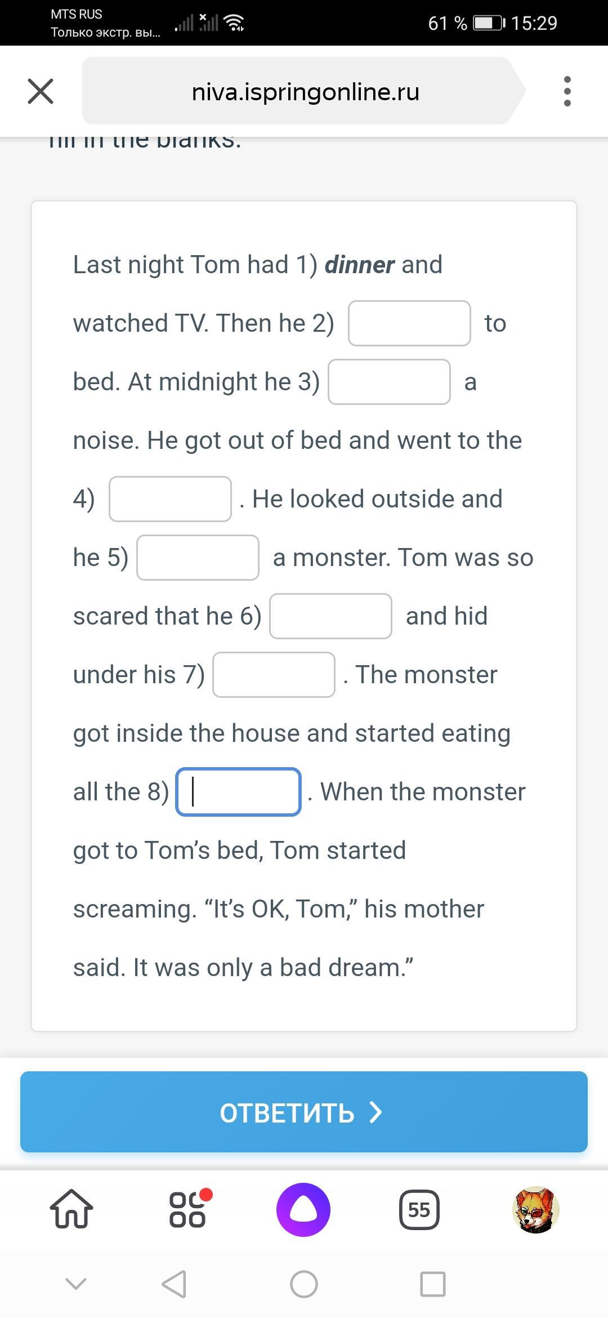The image size is (608, 1318).
Task: Open the tabs counter showing 55
Action: [x=419, y=1209]
